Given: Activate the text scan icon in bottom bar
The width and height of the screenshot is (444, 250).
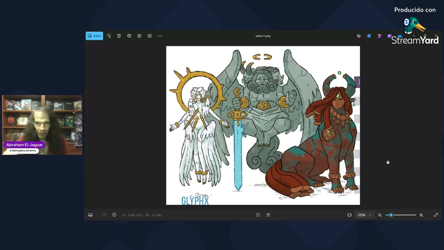Looking at the screenshot, I should (268, 215).
